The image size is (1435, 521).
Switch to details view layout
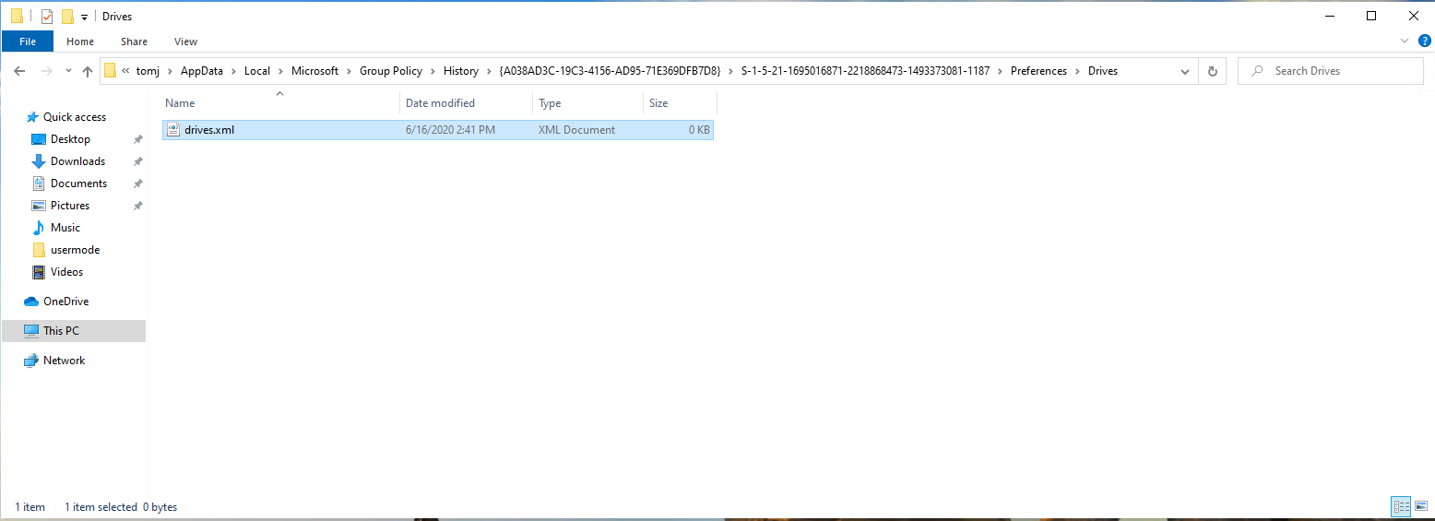coord(1401,506)
